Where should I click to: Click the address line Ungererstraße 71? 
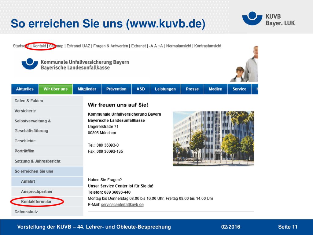coord(103,127)
